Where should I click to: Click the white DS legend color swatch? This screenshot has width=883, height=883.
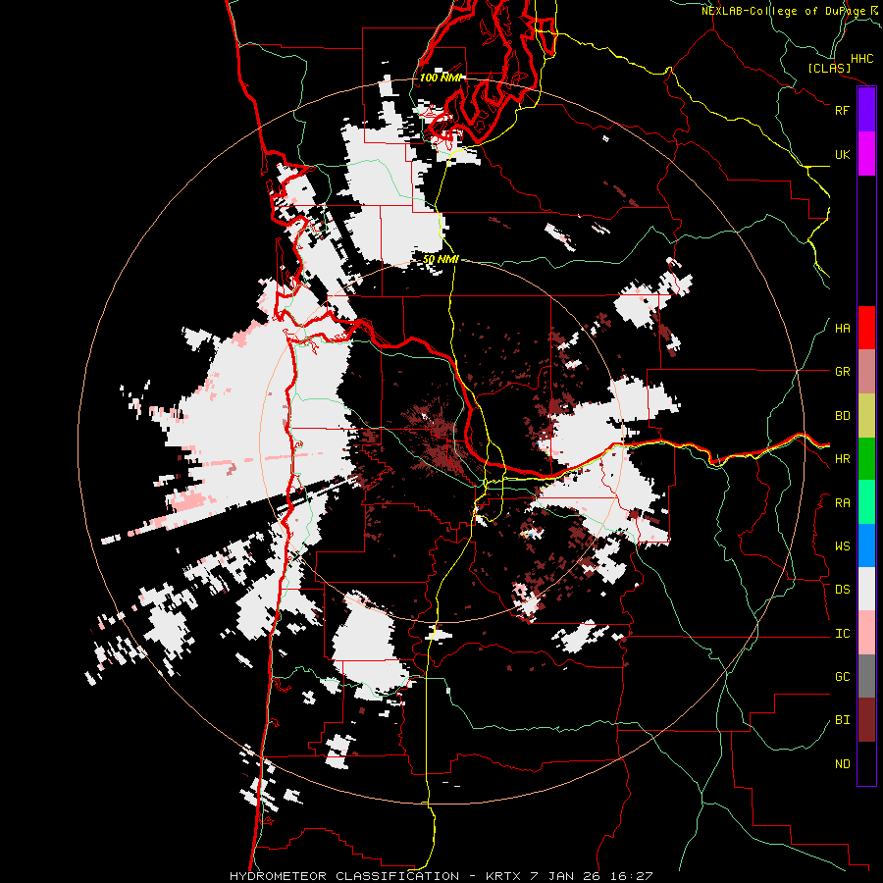866,589
